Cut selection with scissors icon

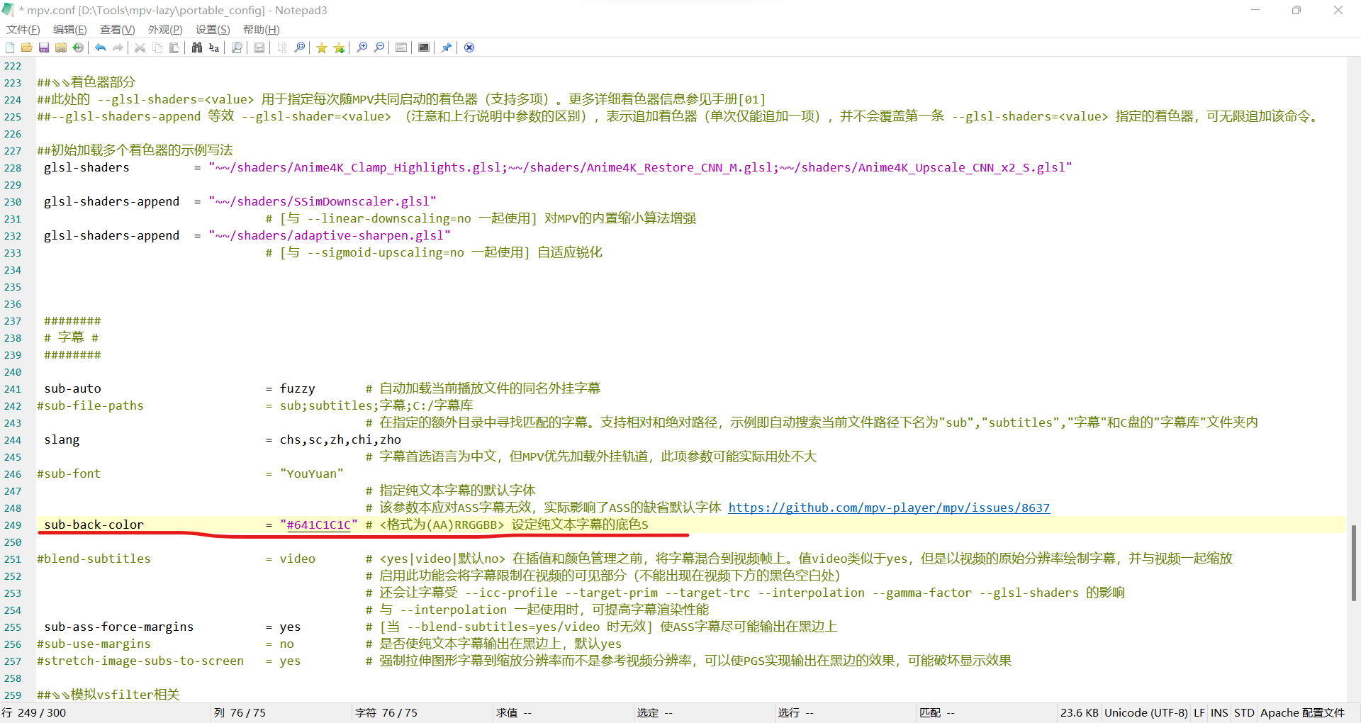click(140, 47)
